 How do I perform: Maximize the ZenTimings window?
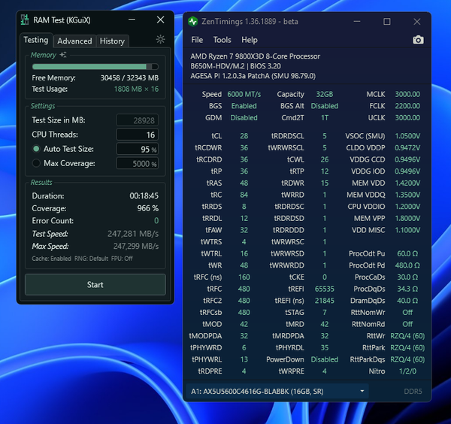point(387,22)
